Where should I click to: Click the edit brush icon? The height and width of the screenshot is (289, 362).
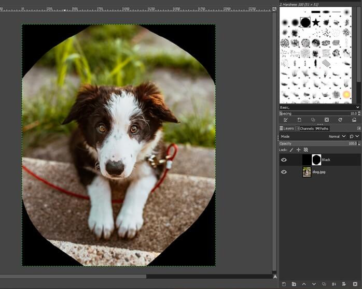pos(285,120)
